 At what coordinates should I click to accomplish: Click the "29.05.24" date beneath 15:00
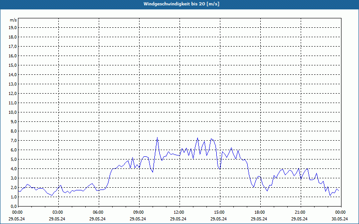point(219,219)
